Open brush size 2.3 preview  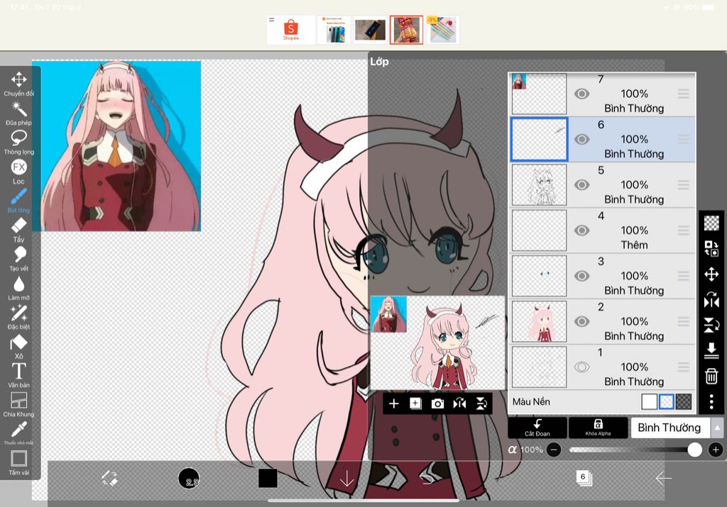tap(189, 479)
